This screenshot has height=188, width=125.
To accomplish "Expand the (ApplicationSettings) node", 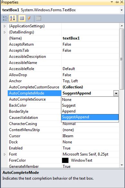I will (5, 26).
